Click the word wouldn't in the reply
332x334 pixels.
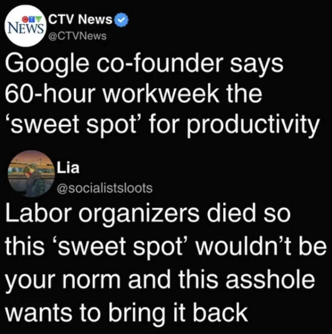coord(241,246)
